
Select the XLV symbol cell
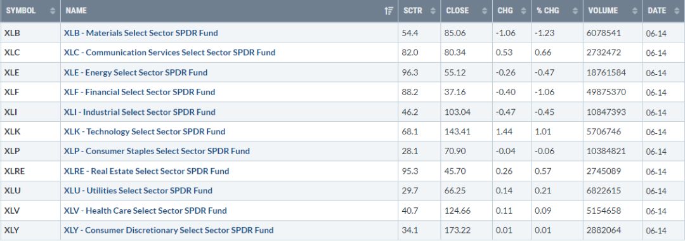(x=30, y=211)
